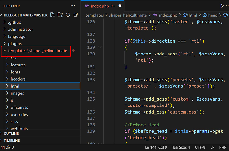Click the New File icon in Explorer
The image size is (229, 151).
pos(53,15)
